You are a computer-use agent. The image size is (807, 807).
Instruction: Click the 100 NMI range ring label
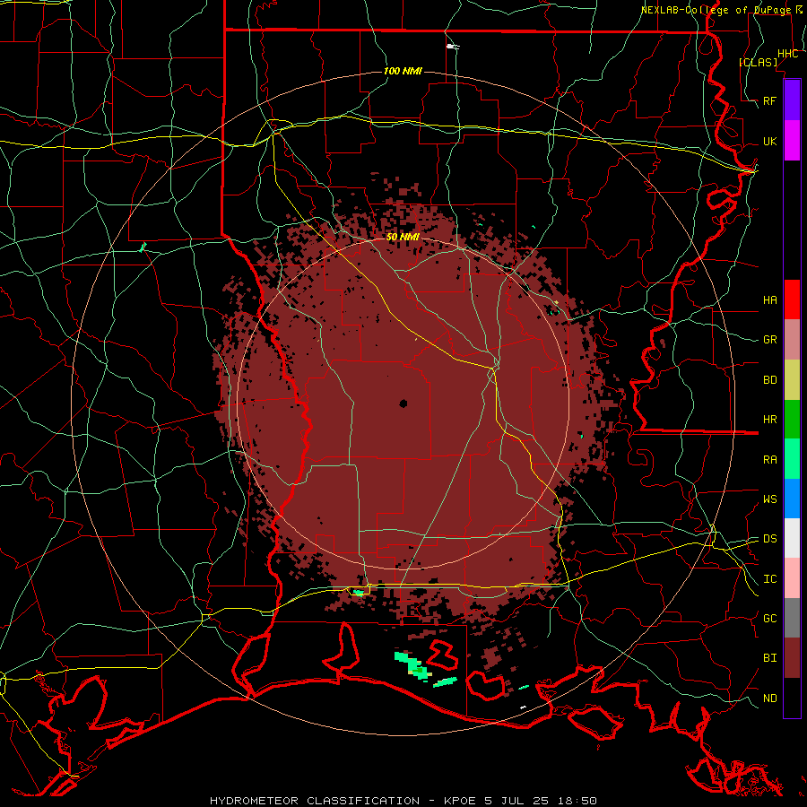[403, 71]
